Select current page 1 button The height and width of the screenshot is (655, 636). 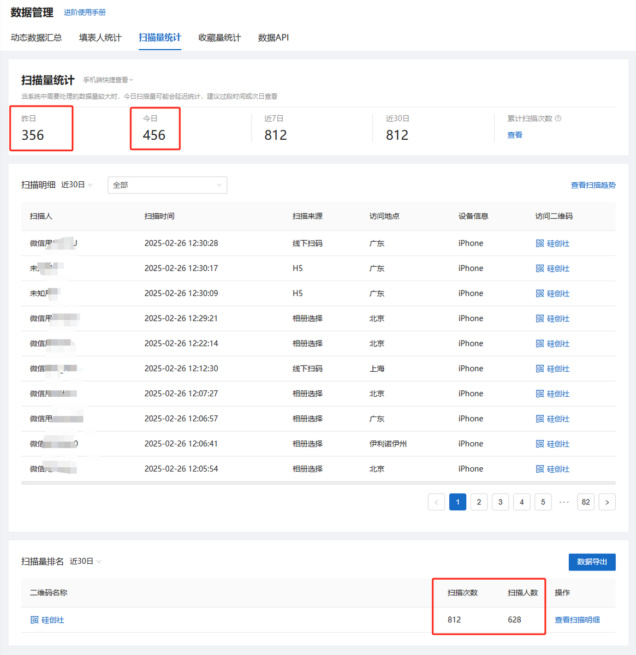457,502
